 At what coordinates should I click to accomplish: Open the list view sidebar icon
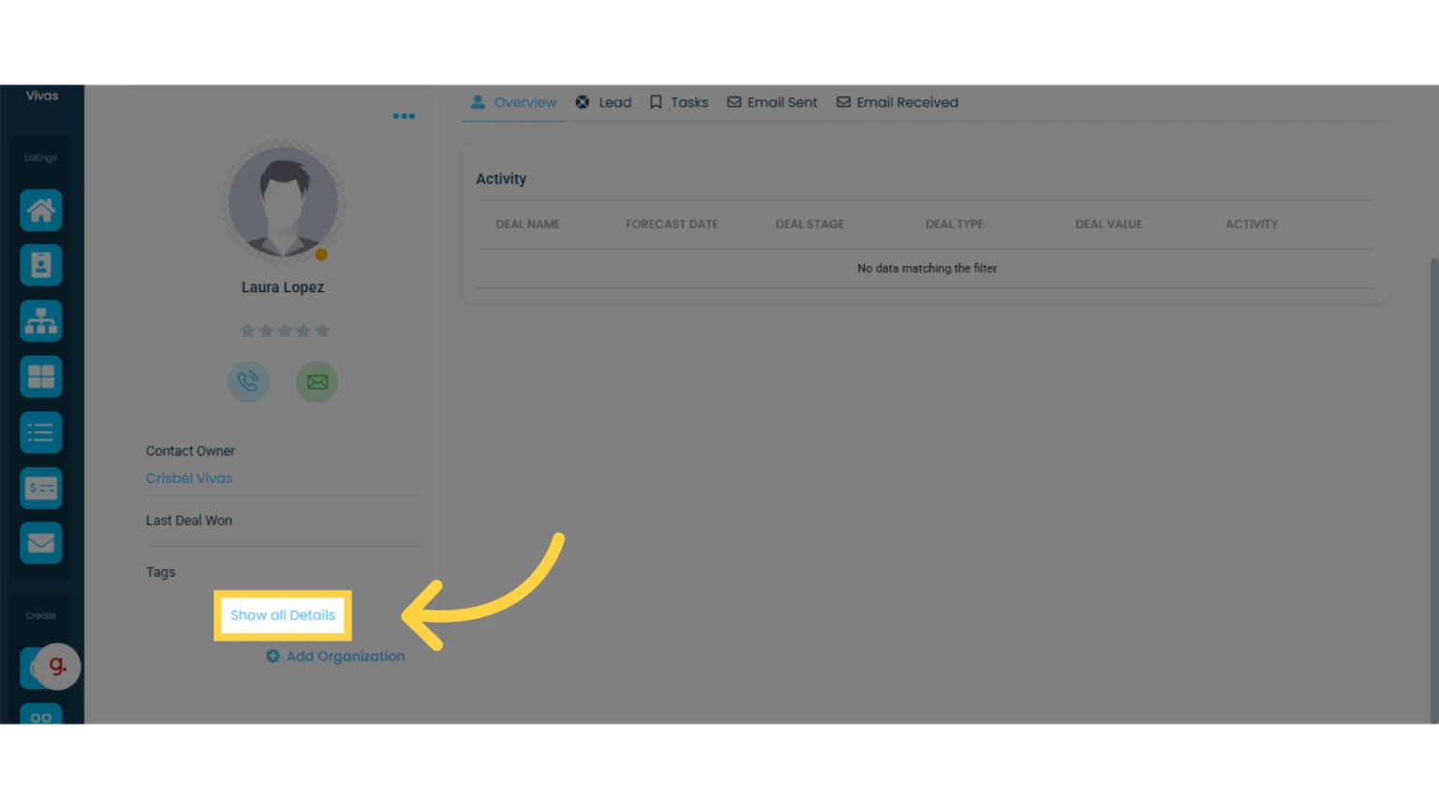tap(41, 433)
